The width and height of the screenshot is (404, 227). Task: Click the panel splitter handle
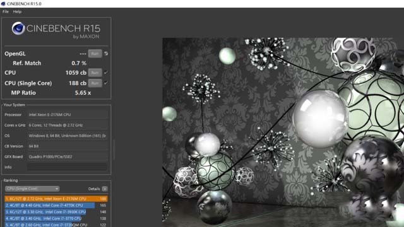(x=114, y=150)
